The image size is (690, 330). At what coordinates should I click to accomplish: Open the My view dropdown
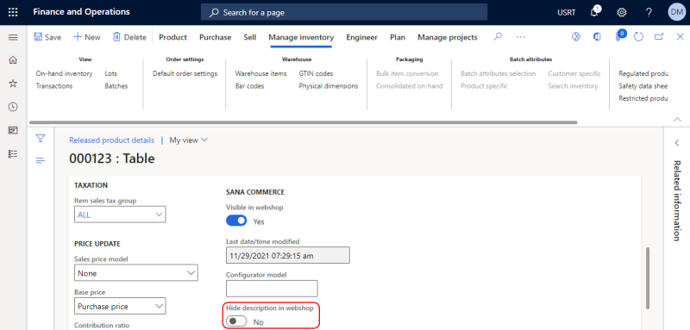point(189,140)
